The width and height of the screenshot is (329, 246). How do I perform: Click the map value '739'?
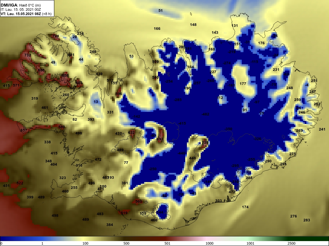tap(205, 143)
